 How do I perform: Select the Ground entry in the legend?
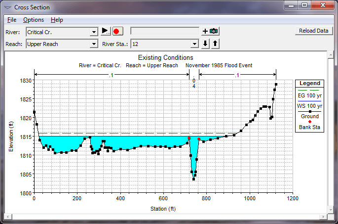(x=310, y=117)
